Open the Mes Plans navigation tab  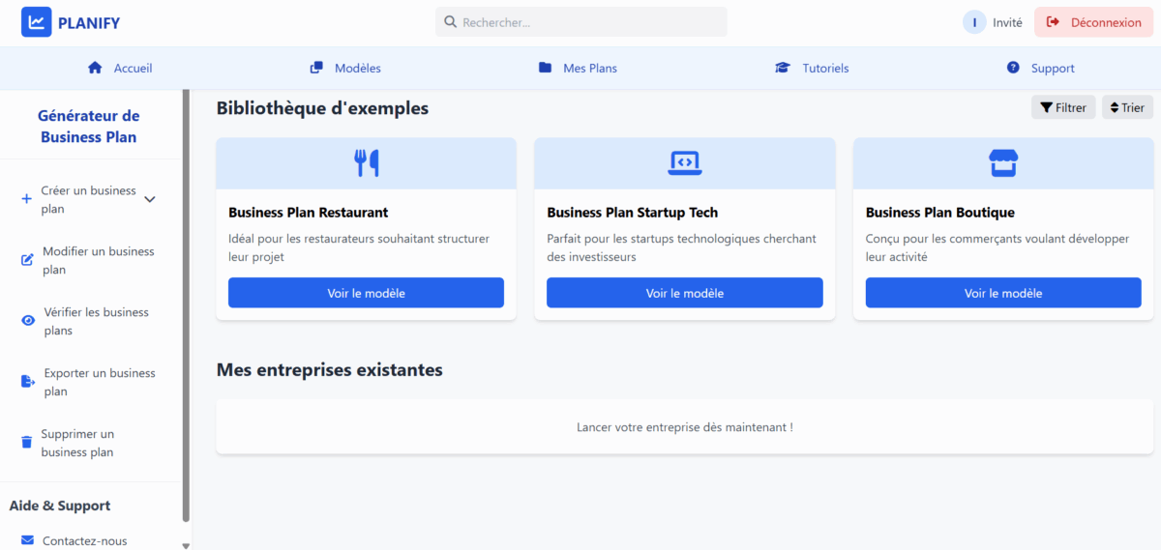(578, 68)
